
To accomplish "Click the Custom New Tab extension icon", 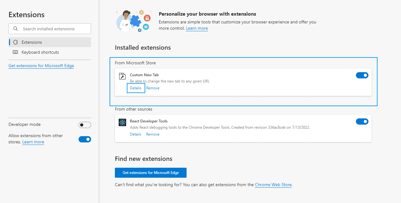I will pos(122,76).
